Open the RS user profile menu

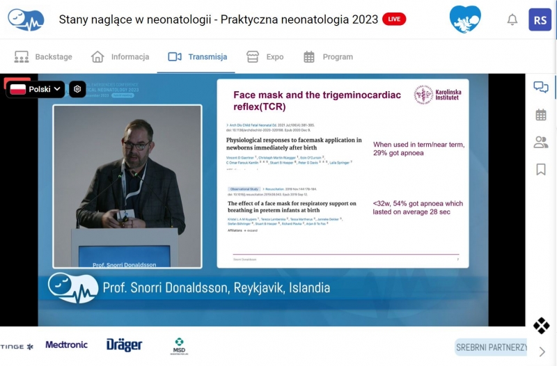pyautogui.click(x=540, y=19)
